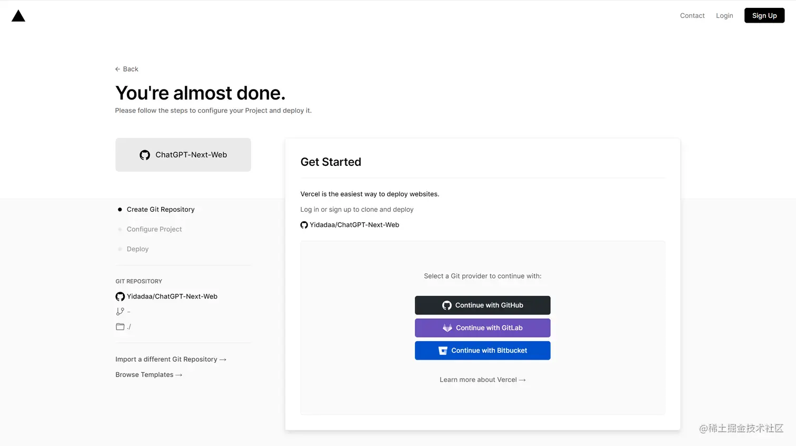Open the Browse Templates link
Image resolution: width=796 pixels, height=446 pixels.
coord(149,374)
